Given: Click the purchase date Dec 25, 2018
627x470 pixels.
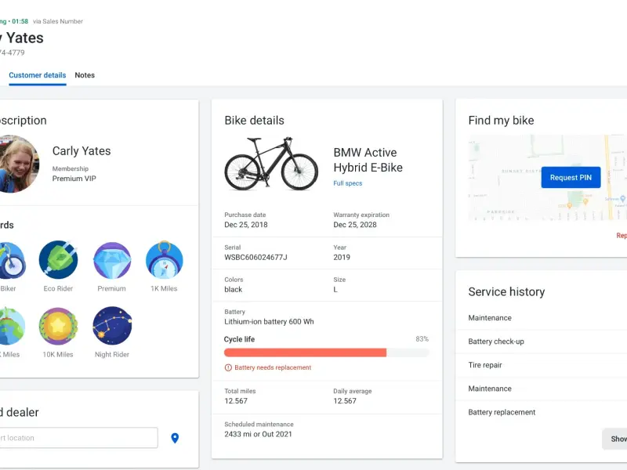Looking at the screenshot, I should [x=246, y=225].
